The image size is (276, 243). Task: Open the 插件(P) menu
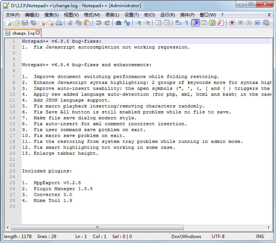187,15
